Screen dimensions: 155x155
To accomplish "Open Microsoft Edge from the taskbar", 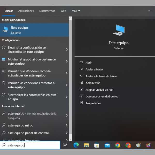I will pos(76,145).
